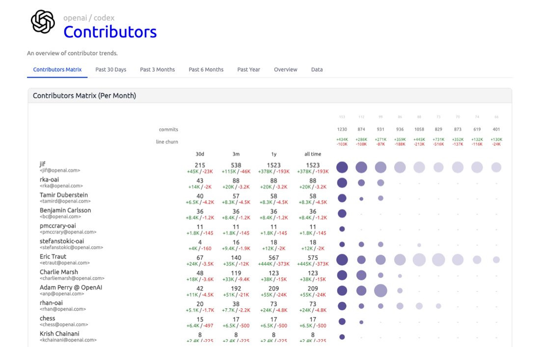
Task: Click the 1y column header
Action: (274, 154)
